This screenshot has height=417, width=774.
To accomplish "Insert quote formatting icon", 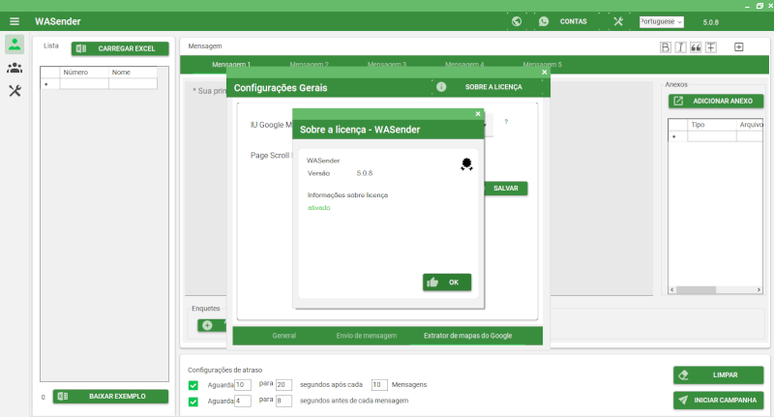I will pos(696,46).
